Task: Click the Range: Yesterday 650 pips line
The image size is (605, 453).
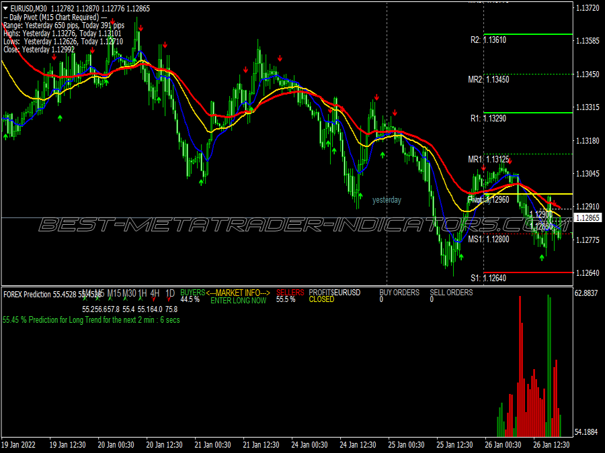Action: (x=64, y=26)
